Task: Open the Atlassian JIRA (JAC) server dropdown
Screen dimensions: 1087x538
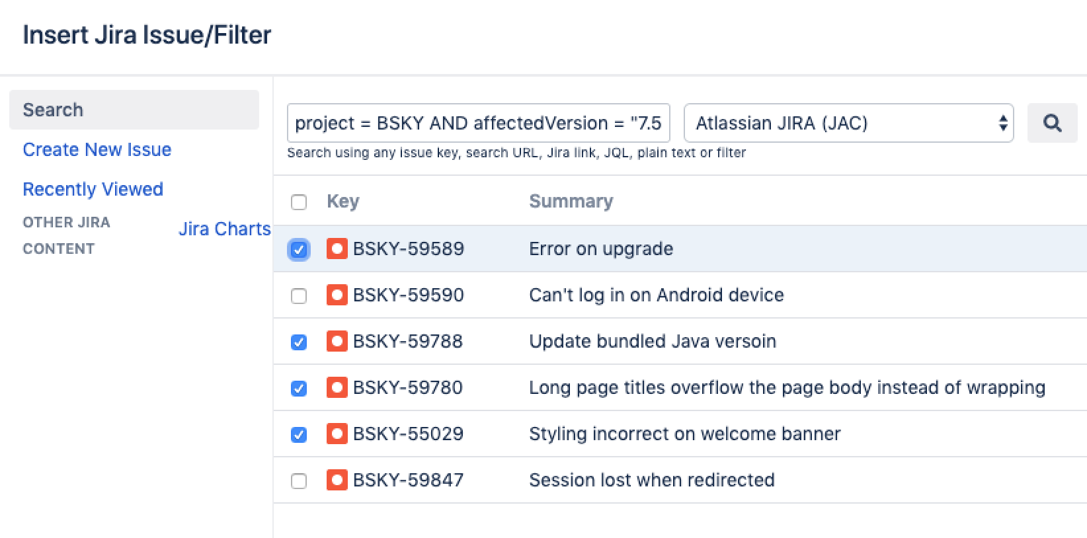Action: pyautogui.click(x=848, y=123)
